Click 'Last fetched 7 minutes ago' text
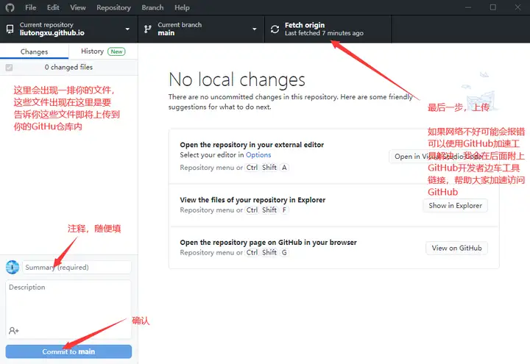Viewport: 530px width, 364px height. click(324, 33)
